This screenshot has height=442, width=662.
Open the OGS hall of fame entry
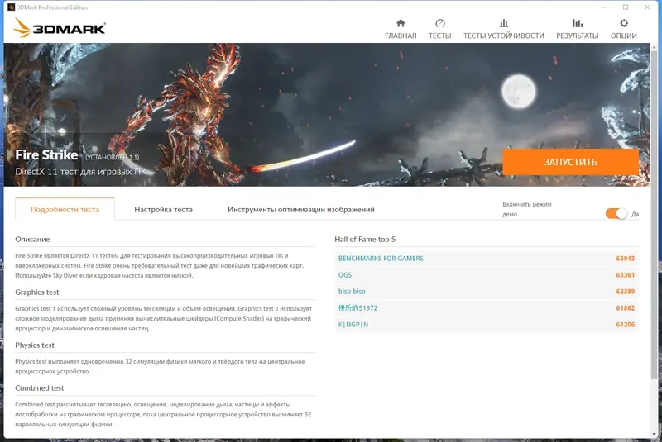coord(345,275)
